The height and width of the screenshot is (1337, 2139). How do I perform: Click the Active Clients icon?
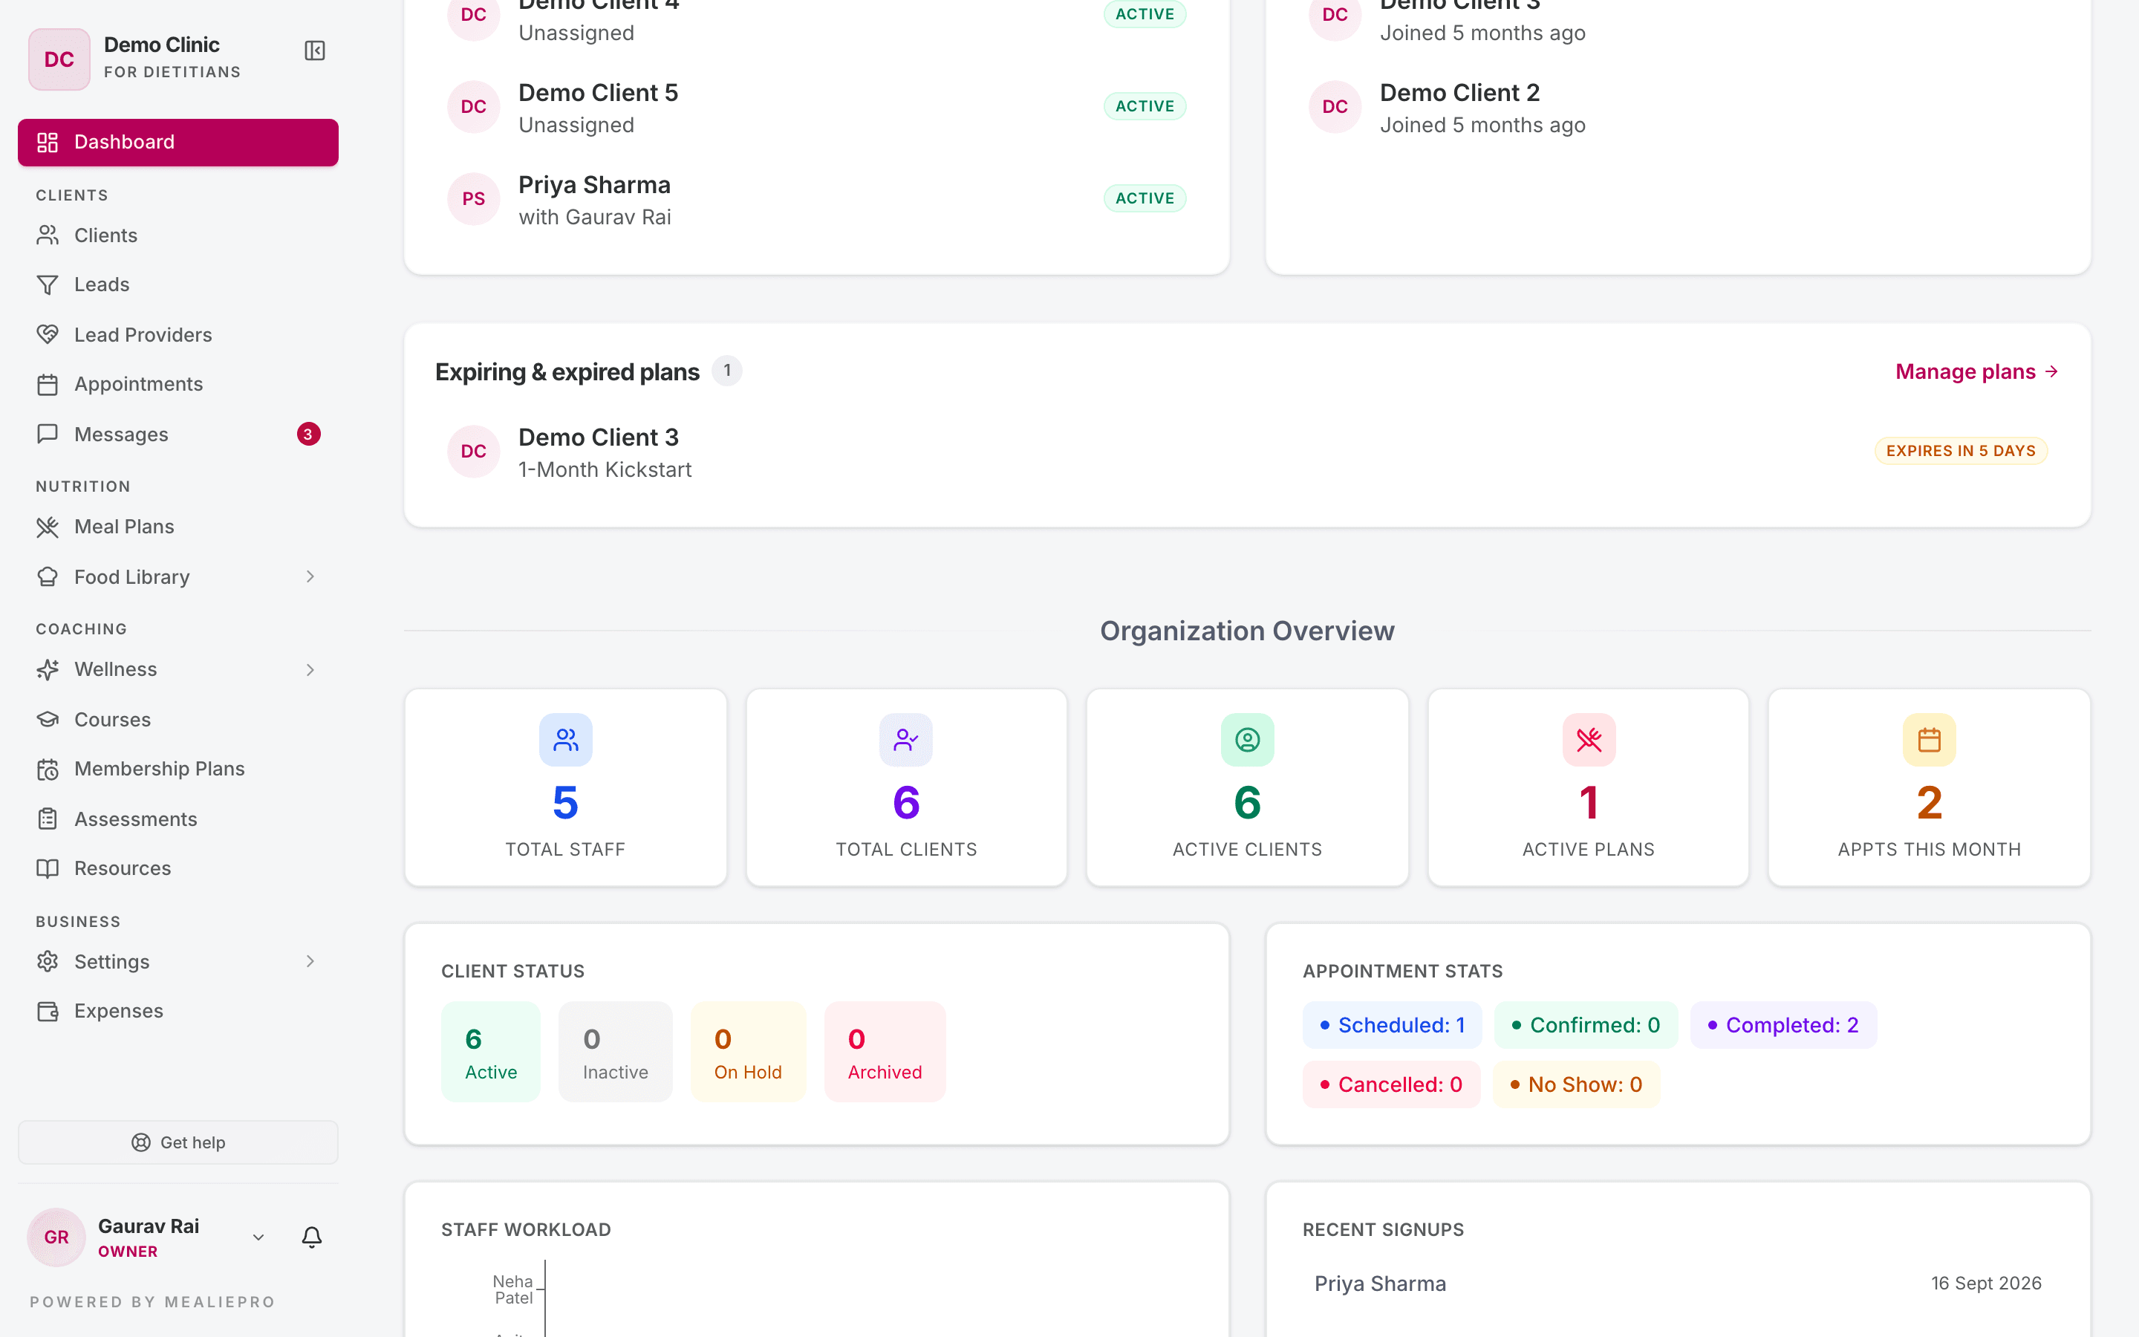(x=1247, y=739)
